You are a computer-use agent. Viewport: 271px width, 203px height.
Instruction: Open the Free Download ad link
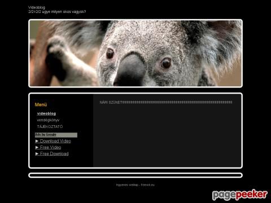pos(52,154)
